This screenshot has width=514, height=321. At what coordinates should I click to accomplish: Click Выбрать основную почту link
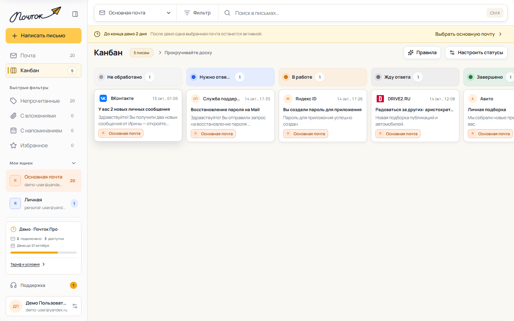point(469,34)
